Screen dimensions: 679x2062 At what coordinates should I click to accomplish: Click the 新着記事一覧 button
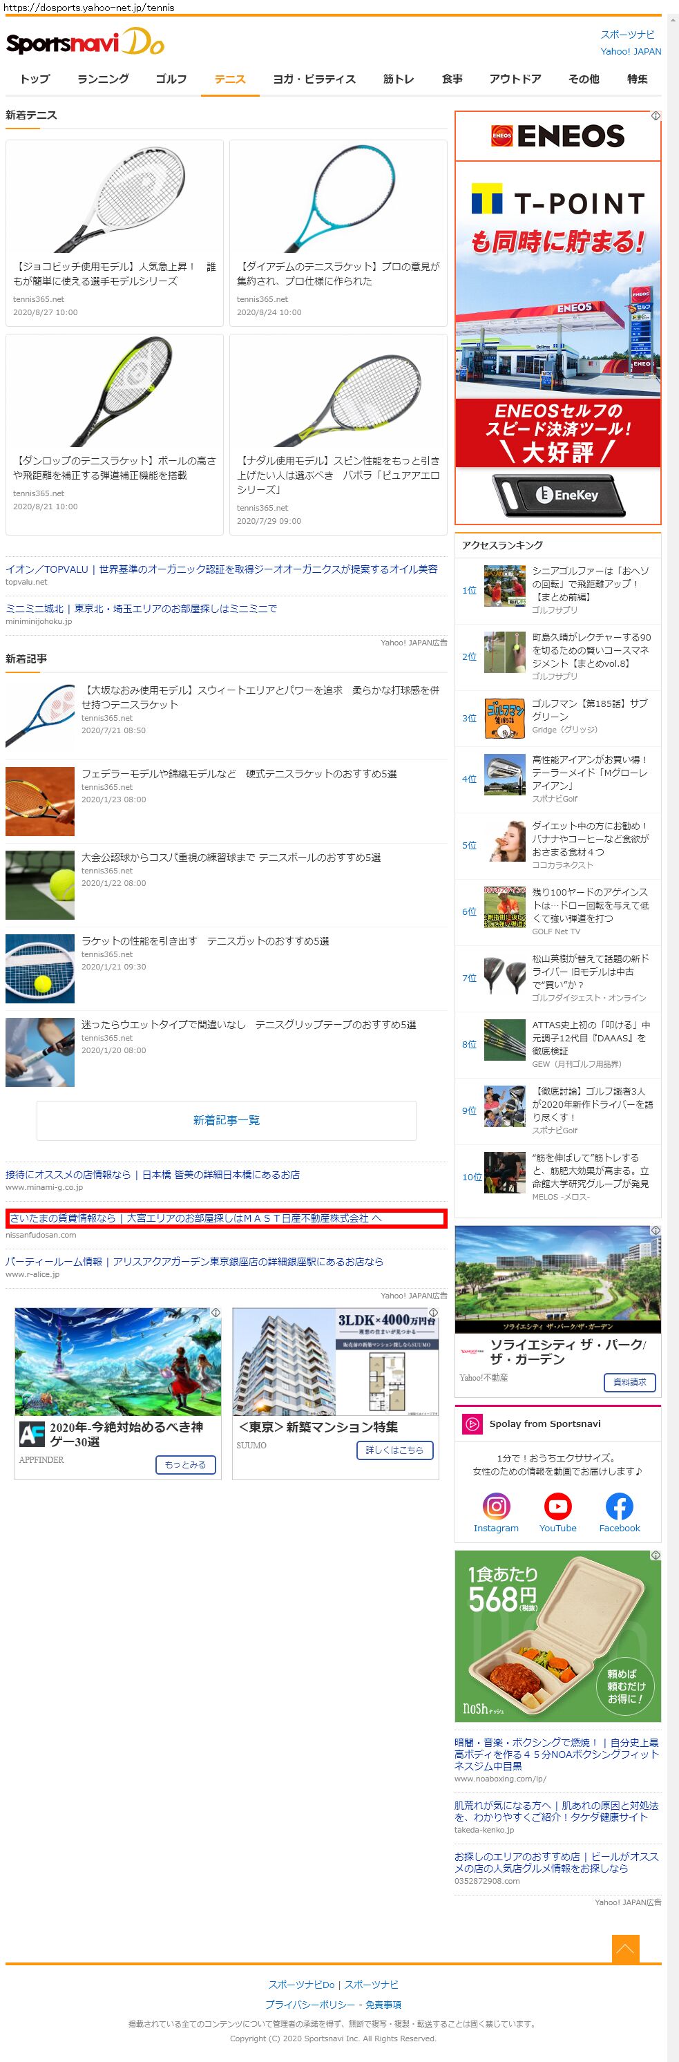(x=227, y=1120)
